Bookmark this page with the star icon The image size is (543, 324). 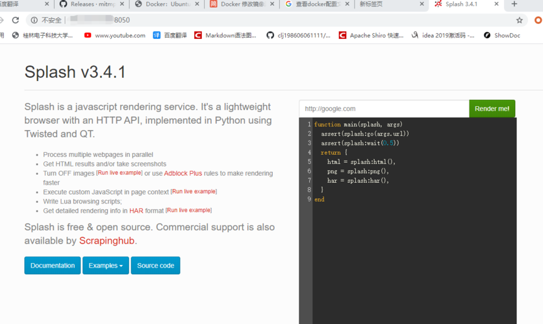click(519, 20)
